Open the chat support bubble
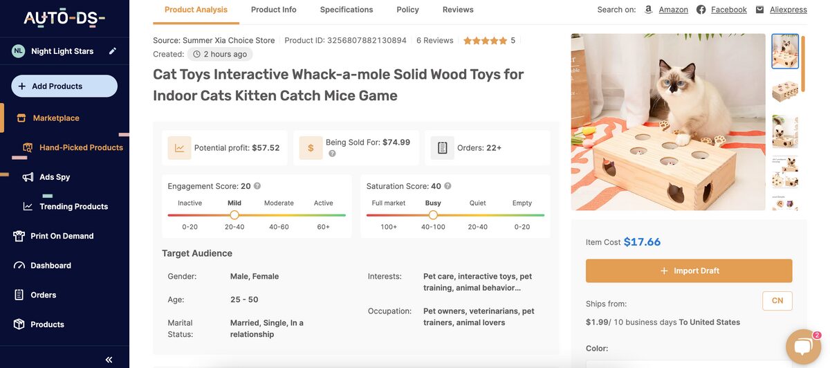 coord(802,347)
